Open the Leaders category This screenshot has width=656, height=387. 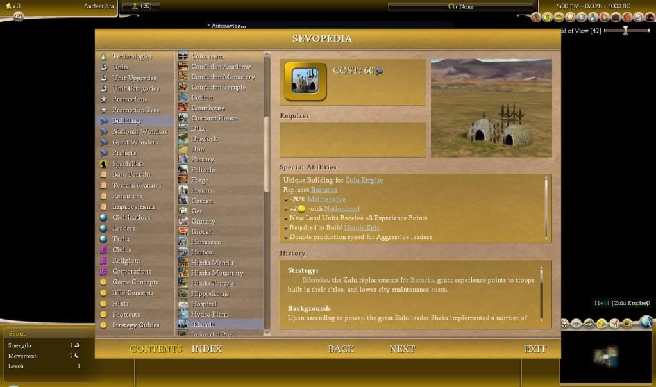click(x=123, y=228)
